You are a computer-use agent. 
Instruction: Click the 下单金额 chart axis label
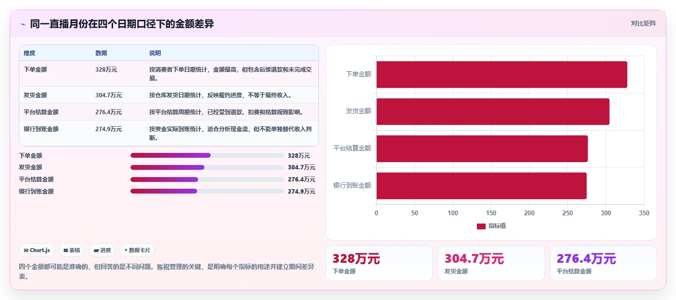(359, 74)
